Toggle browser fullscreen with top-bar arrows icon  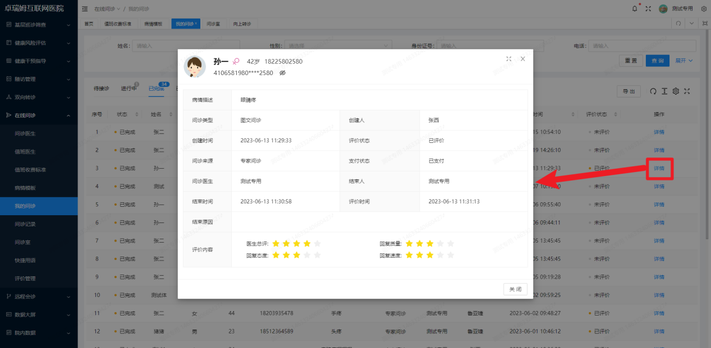pos(648,8)
